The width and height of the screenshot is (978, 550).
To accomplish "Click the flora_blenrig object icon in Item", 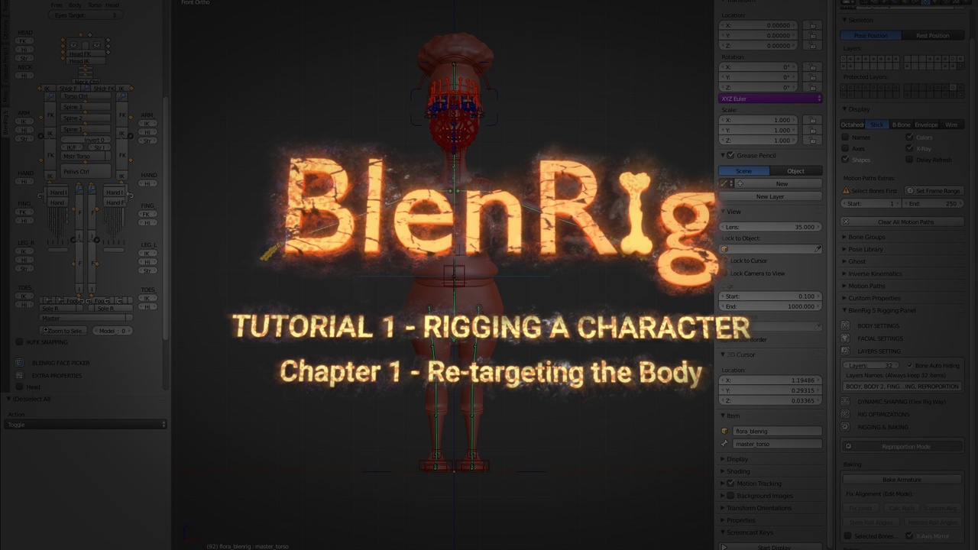I will (725, 431).
